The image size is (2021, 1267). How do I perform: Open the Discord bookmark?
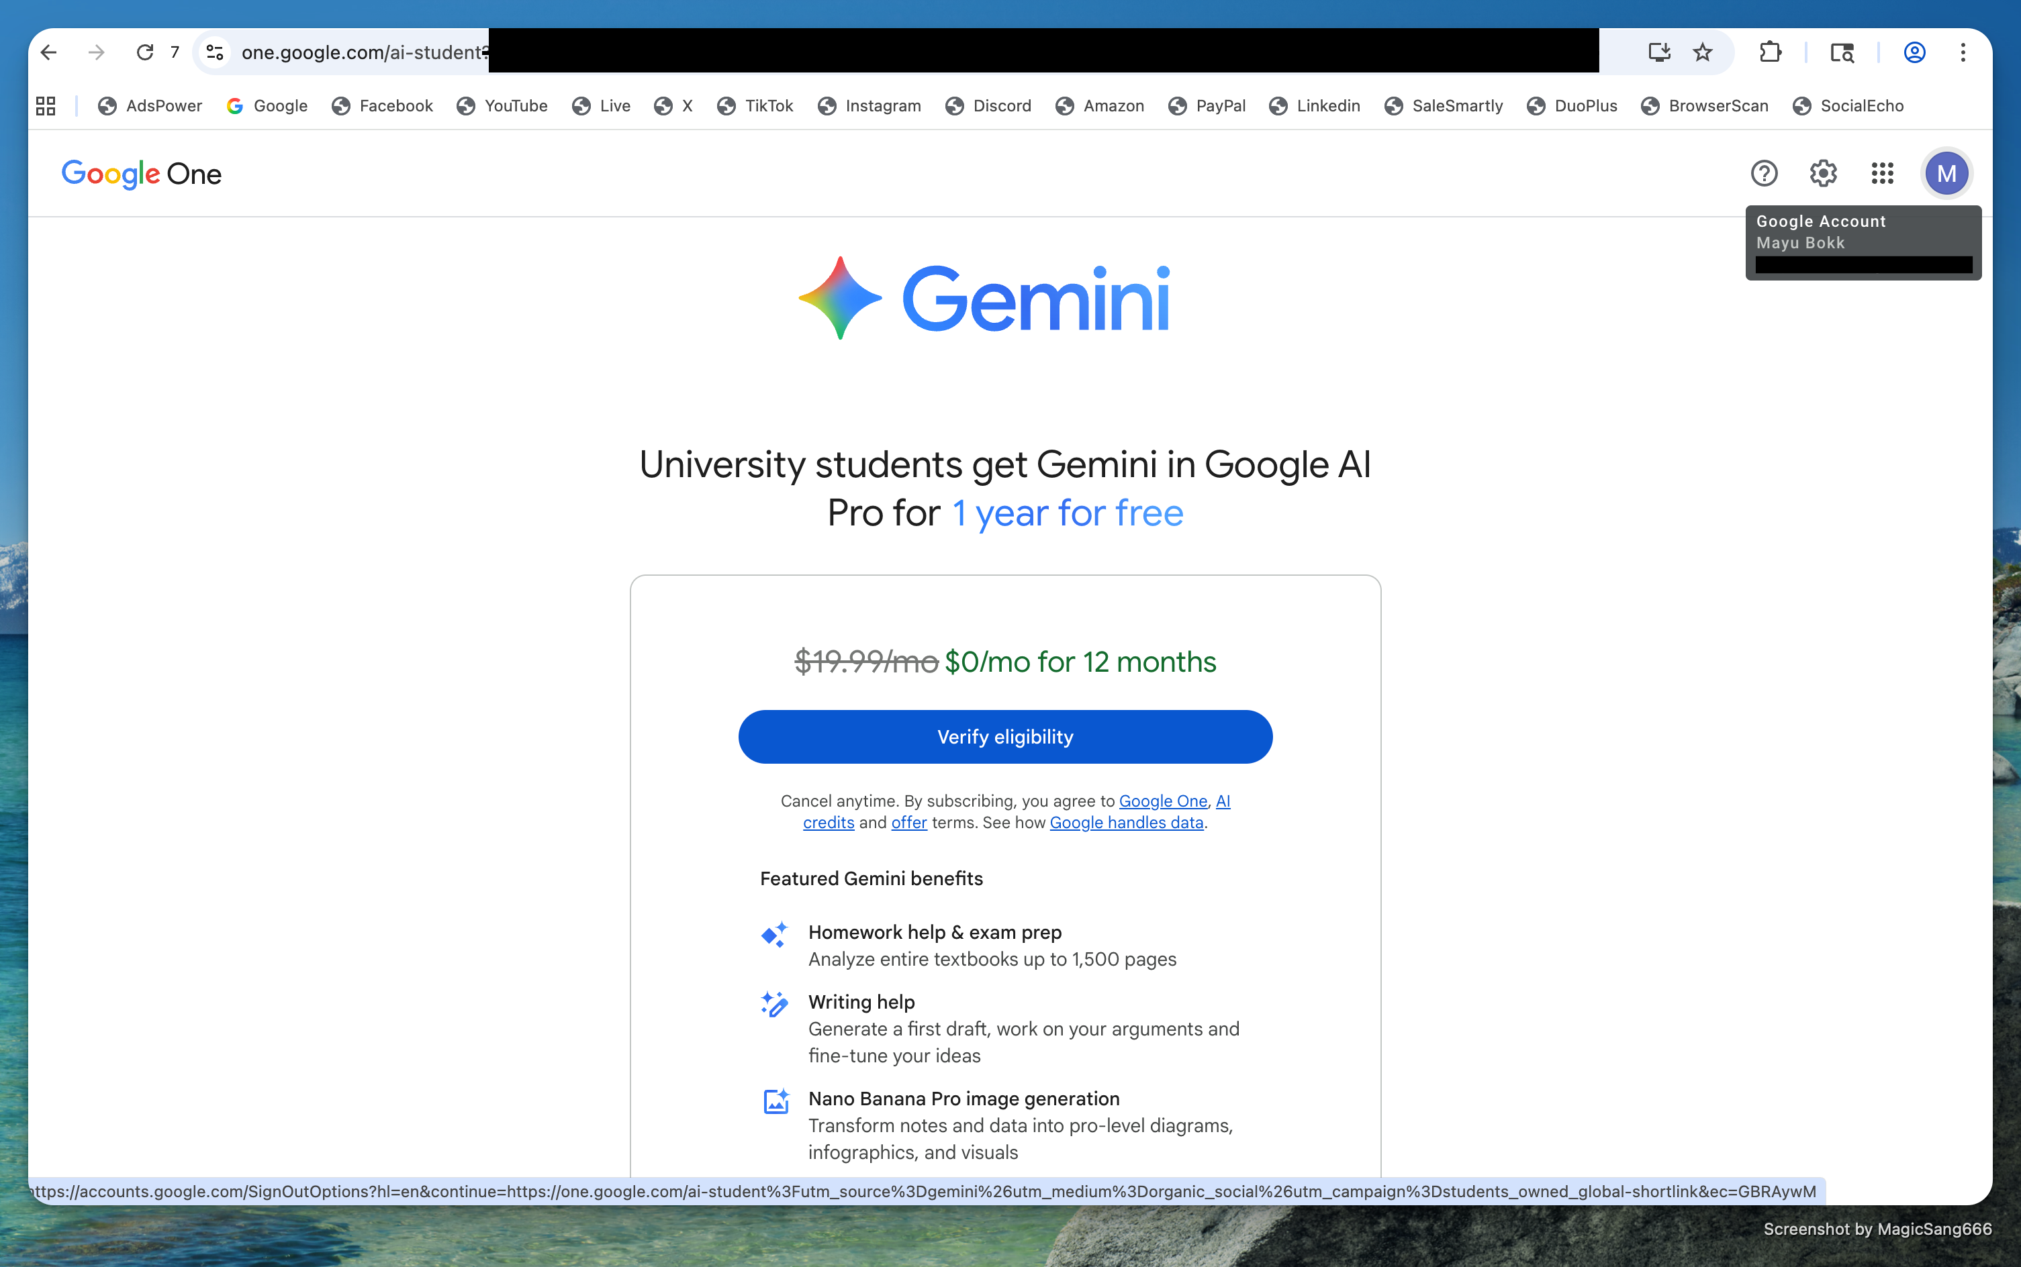(988, 105)
